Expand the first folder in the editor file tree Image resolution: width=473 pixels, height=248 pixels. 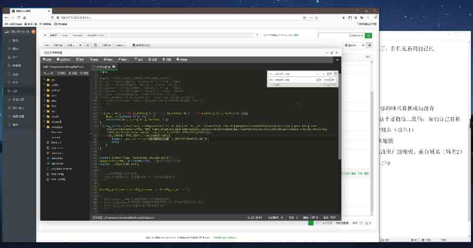coord(44,79)
